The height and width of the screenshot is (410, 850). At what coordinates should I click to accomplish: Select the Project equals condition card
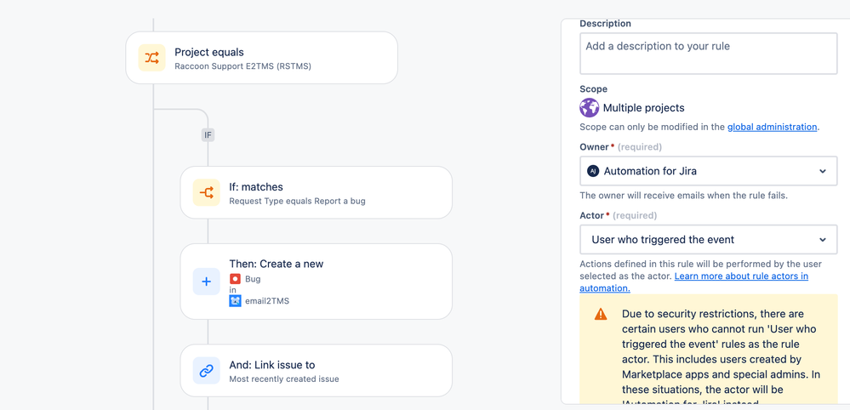coord(262,58)
